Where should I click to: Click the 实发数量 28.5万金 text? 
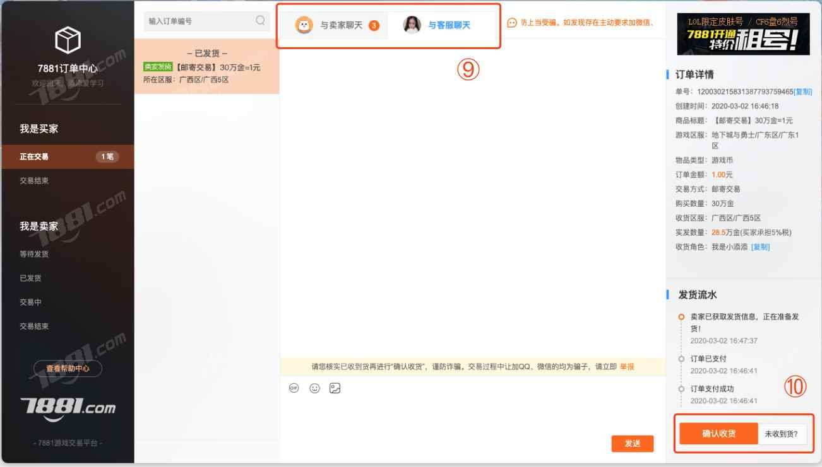pos(733,232)
